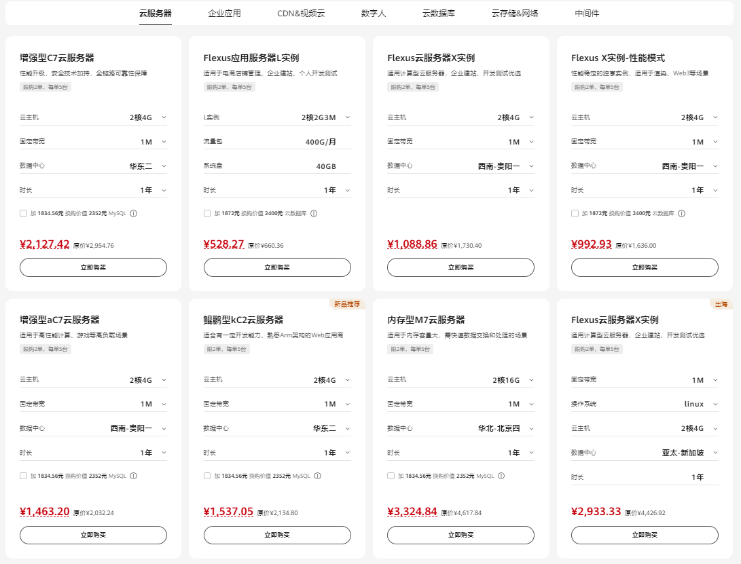Select MySQL add-on checkbox for 鲲鹏型kC2云服务器
741x564 pixels.
click(x=207, y=476)
